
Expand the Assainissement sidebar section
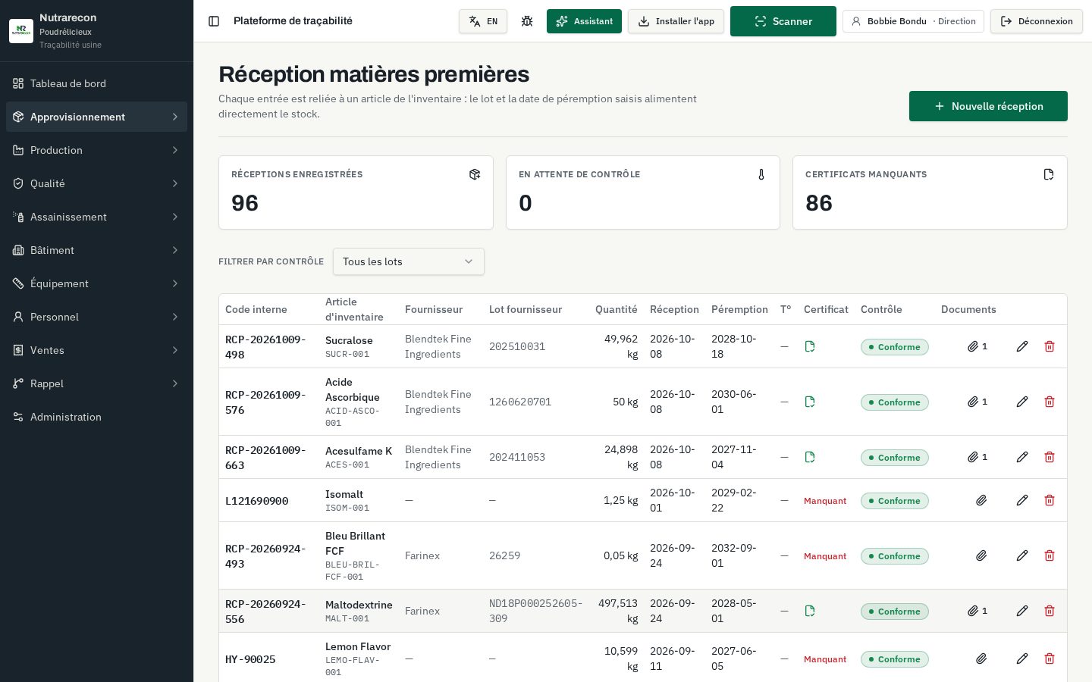[x=96, y=217]
